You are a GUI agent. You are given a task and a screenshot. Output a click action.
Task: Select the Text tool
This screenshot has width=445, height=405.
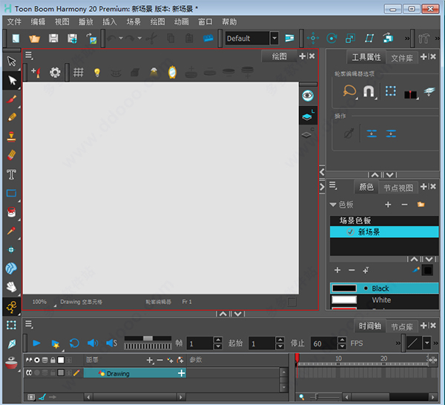[11, 175]
